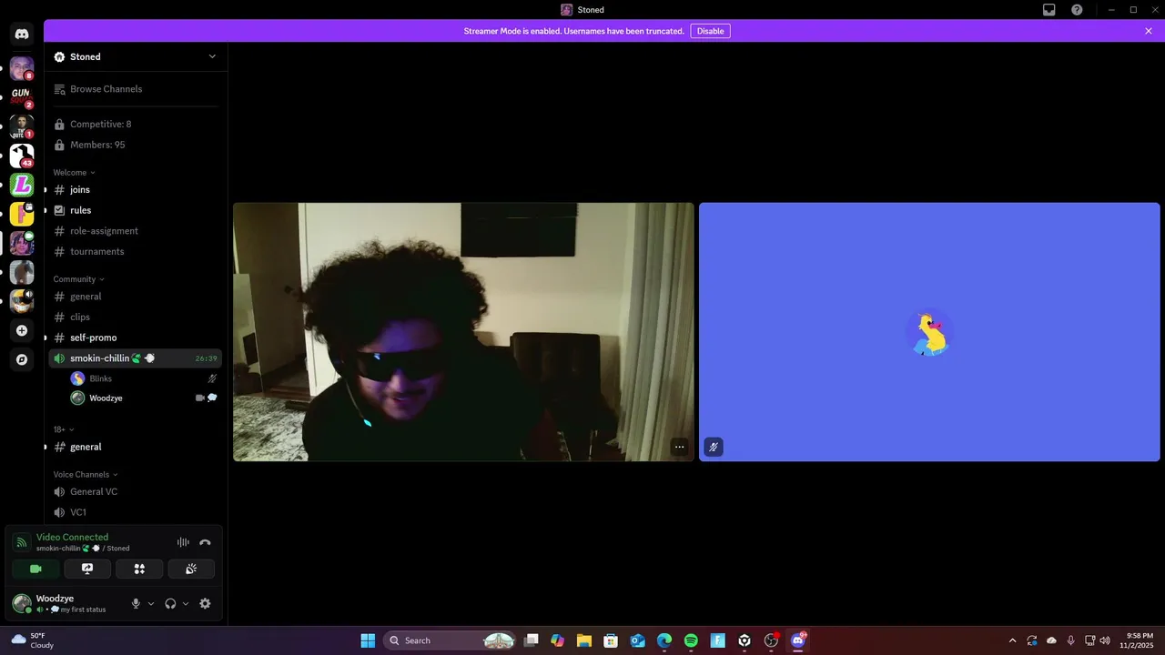The height and width of the screenshot is (655, 1165).
Task: Open the joins channel
Action: [135, 189]
